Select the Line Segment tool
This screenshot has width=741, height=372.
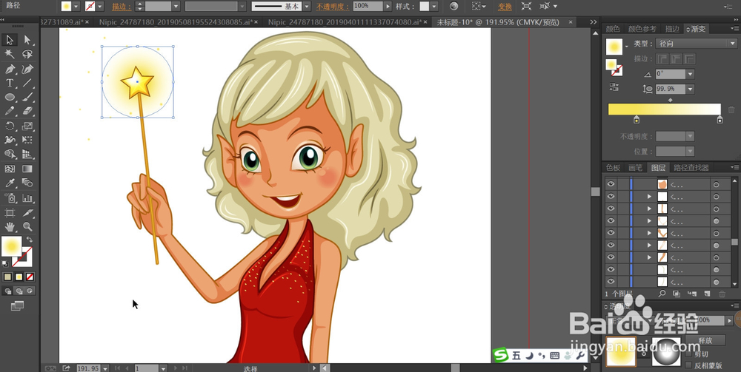click(27, 84)
